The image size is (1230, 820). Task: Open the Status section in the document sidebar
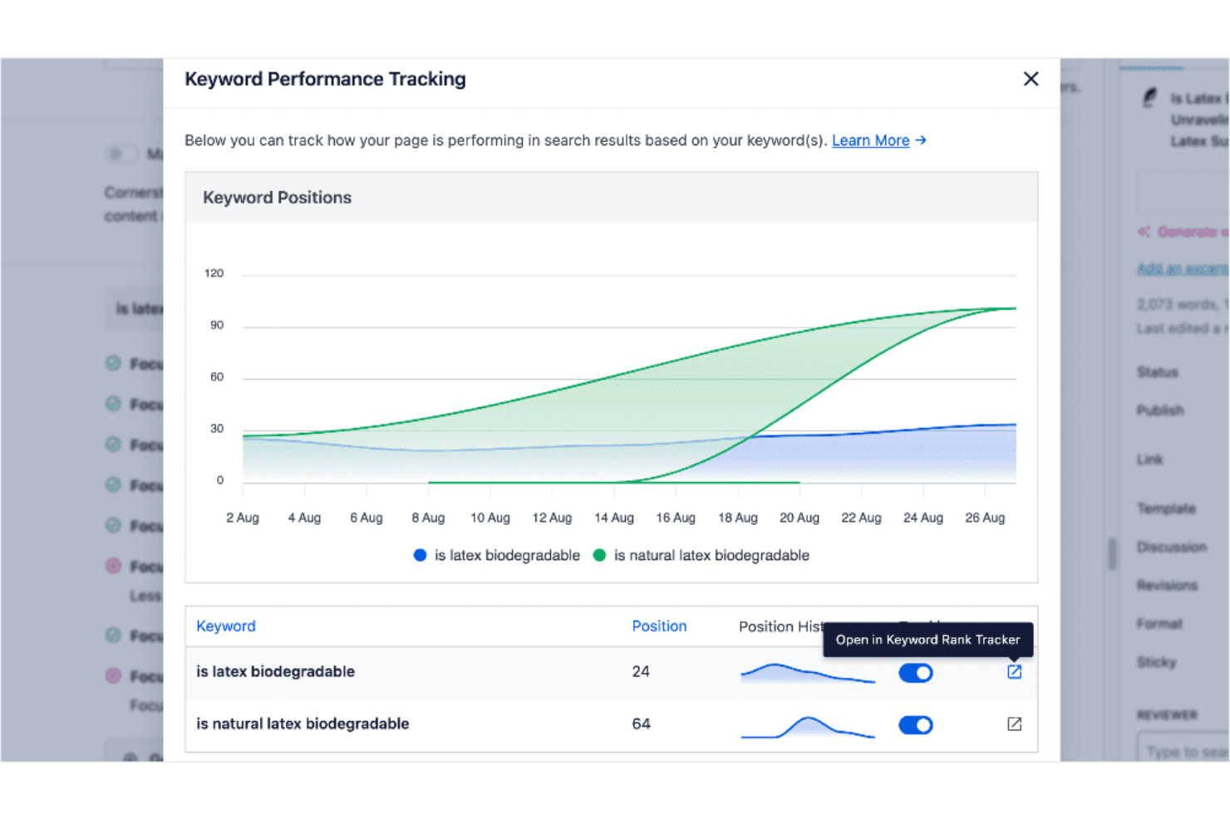click(1157, 371)
